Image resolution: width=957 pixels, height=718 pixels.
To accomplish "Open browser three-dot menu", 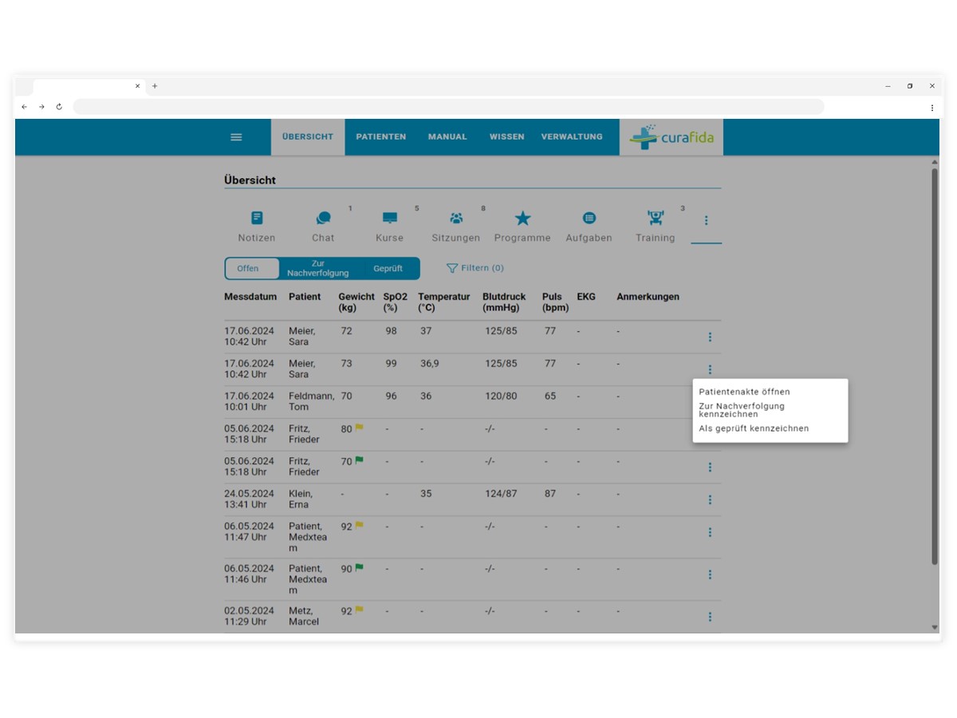I will click(931, 107).
